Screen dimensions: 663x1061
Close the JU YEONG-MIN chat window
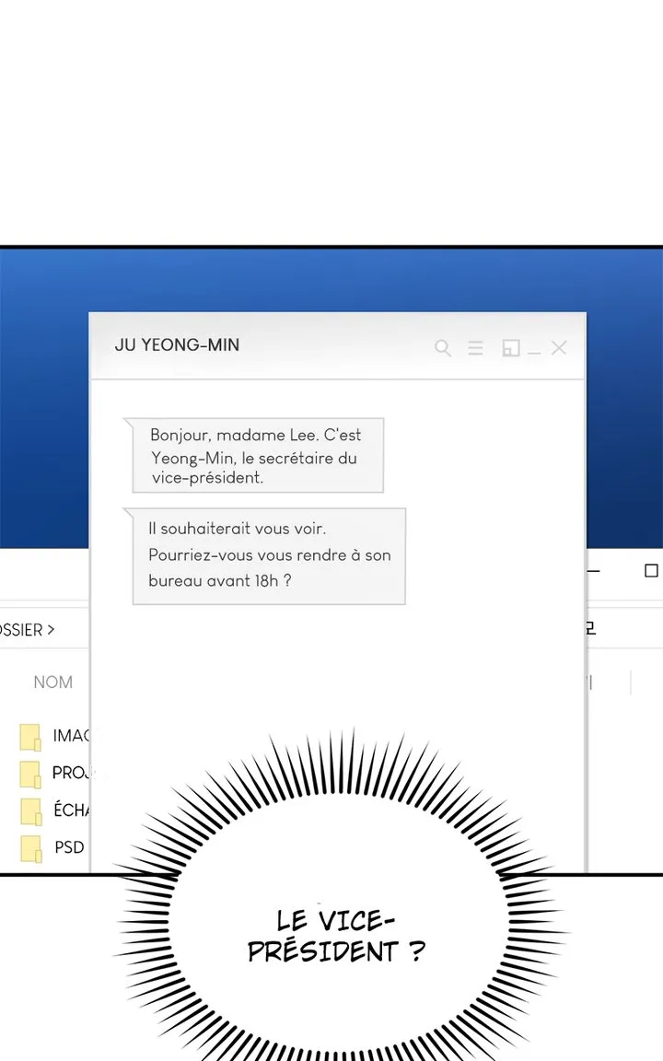tap(558, 347)
